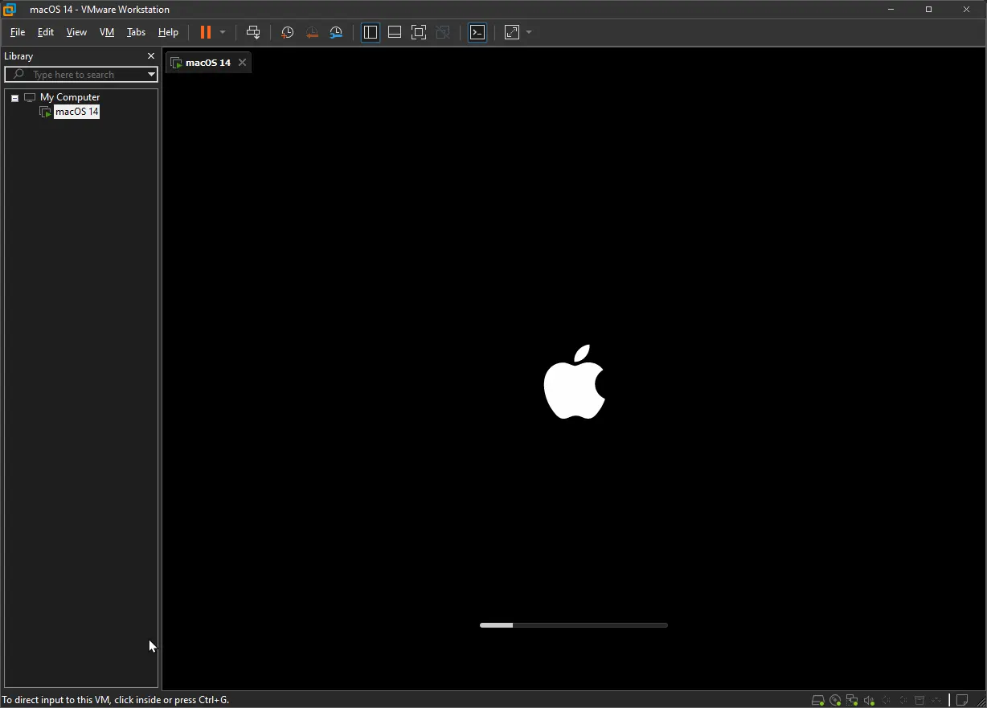Take a snapshot of this VM

(x=287, y=32)
